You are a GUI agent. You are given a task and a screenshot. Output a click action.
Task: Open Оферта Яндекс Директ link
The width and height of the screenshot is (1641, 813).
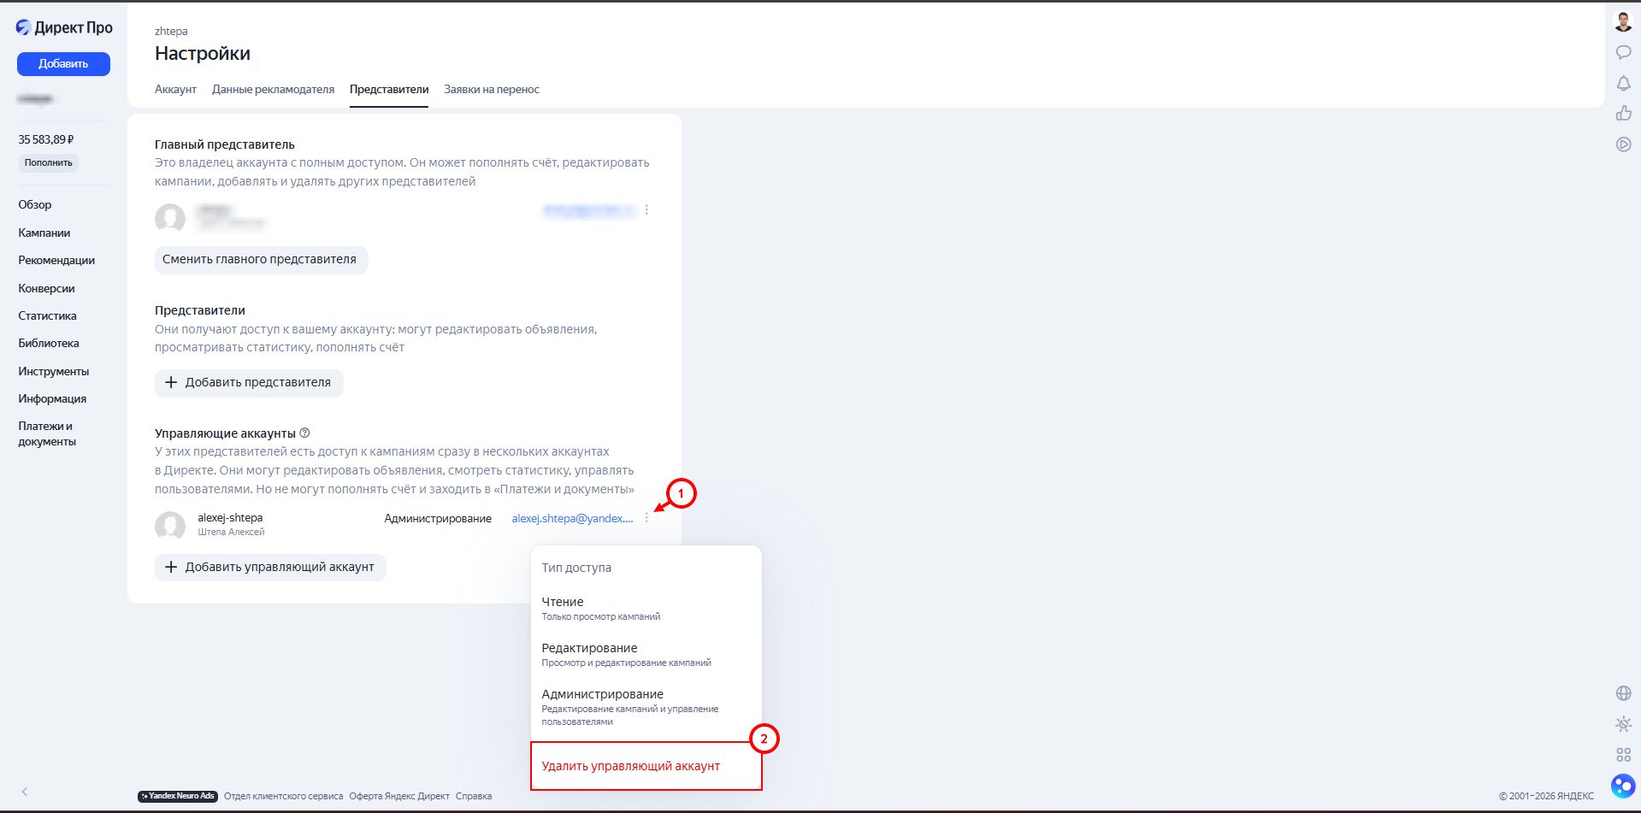click(399, 796)
